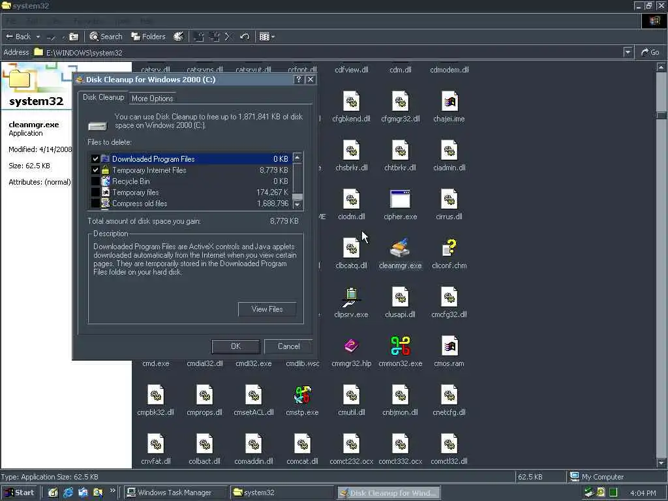Image resolution: width=668 pixels, height=501 pixels.
Task: Check the Temporary files checkbox
Action: pos(95,192)
